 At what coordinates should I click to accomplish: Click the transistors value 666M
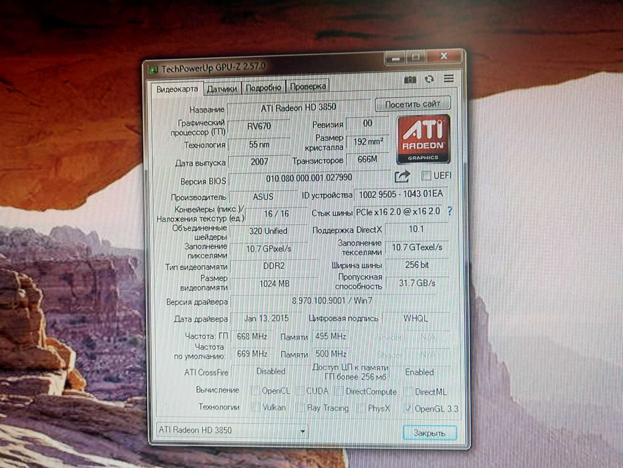pos(367,159)
